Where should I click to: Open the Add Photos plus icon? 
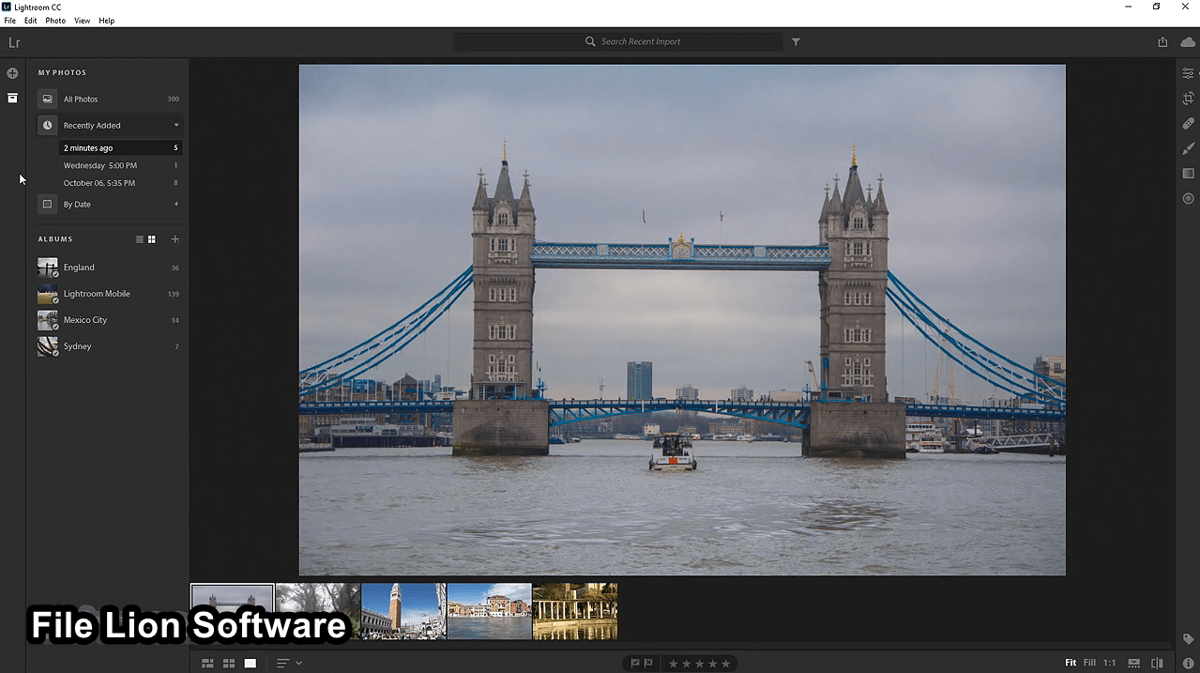[x=12, y=73]
